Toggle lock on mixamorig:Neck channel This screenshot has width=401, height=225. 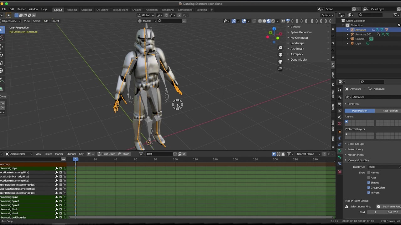pyautogui.click(x=65, y=209)
